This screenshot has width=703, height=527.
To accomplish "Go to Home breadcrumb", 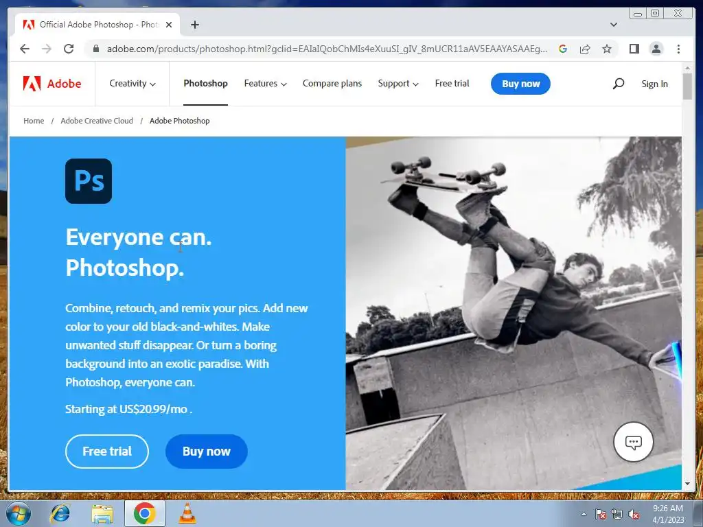I will coord(34,121).
